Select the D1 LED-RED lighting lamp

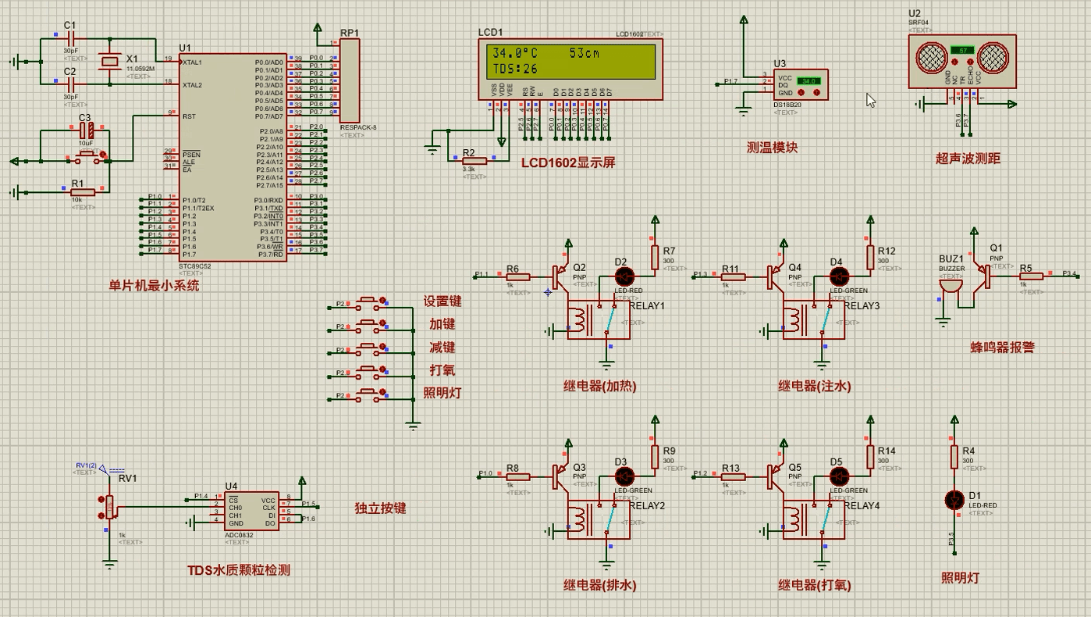tap(953, 499)
